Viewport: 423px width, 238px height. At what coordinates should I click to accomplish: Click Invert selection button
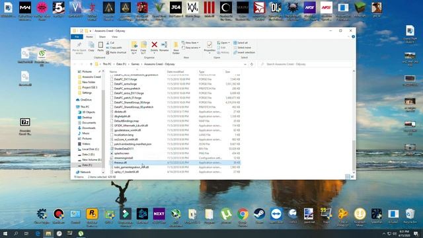(244, 52)
